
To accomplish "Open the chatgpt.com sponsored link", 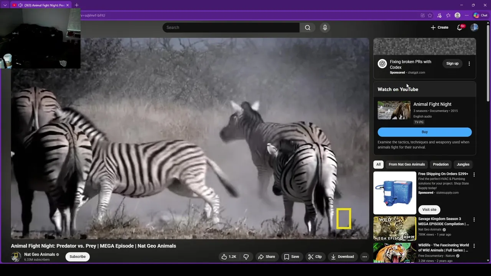I will pos(416,72).
